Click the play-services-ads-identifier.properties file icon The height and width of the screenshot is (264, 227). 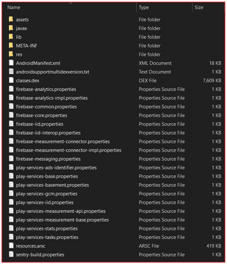[x=11, y=167]
